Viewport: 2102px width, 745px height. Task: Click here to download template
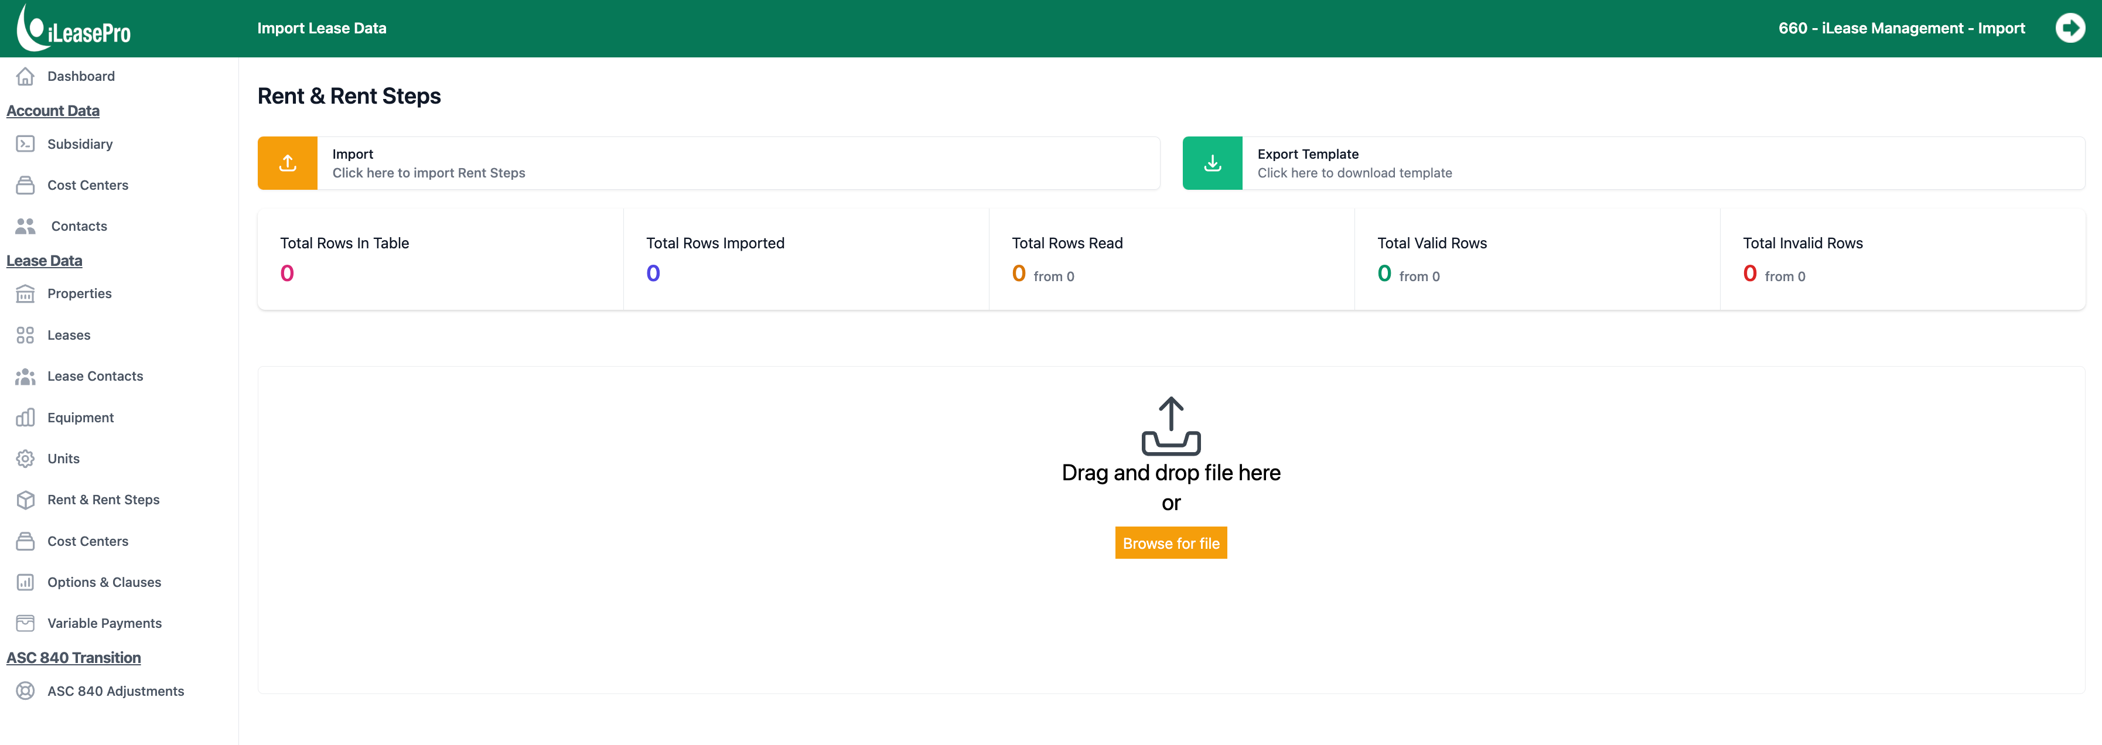(x=1354, y=173)
